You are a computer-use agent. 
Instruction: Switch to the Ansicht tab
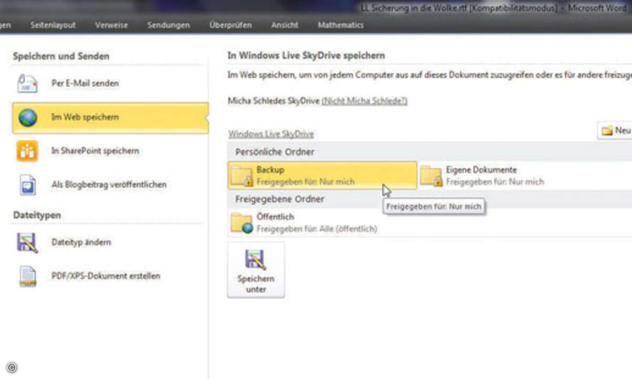284,25
